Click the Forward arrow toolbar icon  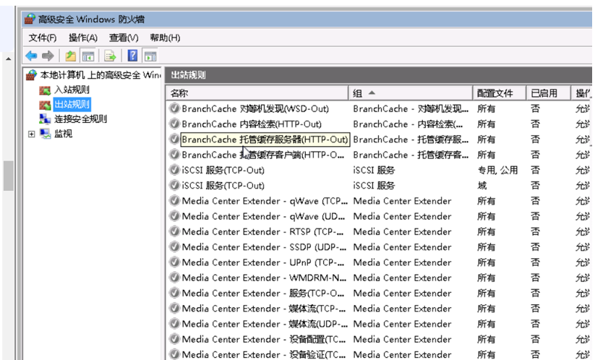coord(48,56)
